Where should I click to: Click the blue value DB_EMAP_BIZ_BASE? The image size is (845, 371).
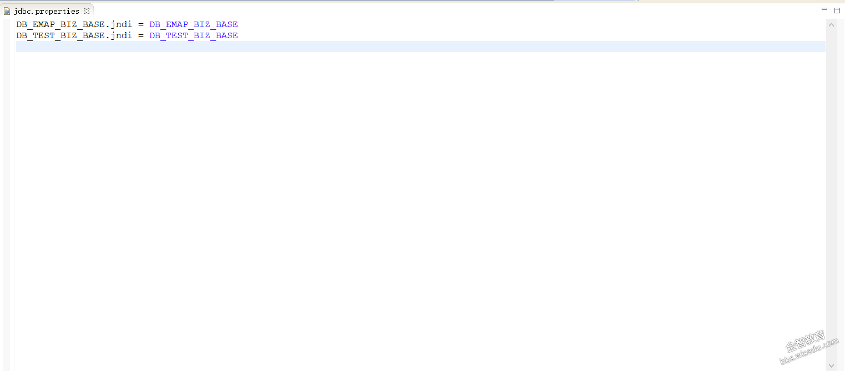click(x=194, y=24)
